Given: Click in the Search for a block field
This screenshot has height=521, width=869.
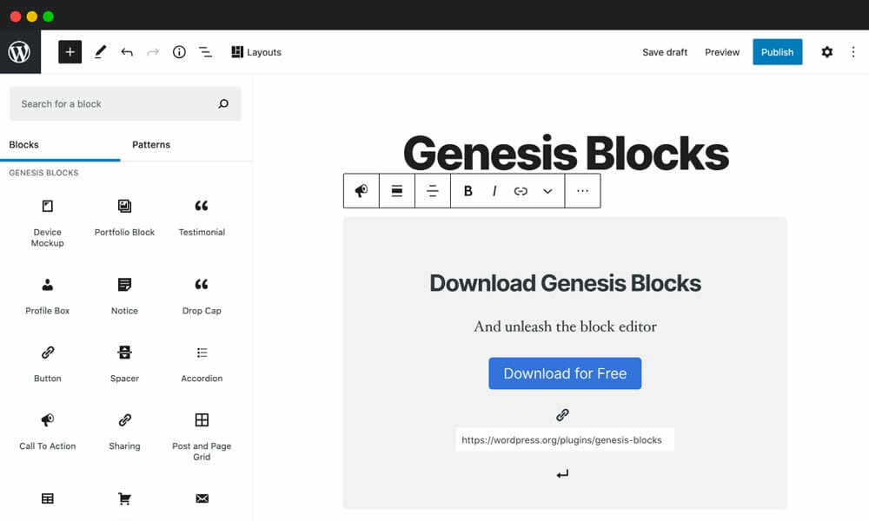Looking at the screenshot, I should point(125,103).
